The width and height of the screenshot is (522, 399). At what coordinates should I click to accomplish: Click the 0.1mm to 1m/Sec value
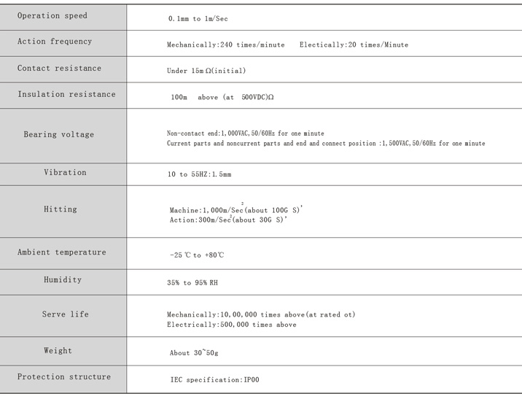[198, 18]
